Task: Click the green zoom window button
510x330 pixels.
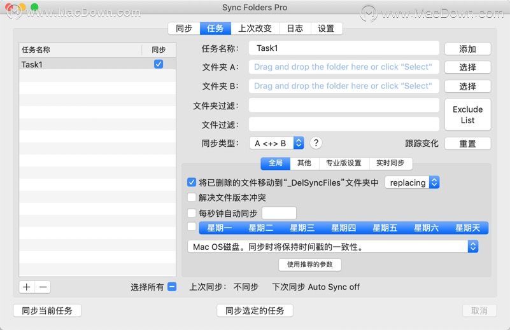Action: tap(34, 7)
